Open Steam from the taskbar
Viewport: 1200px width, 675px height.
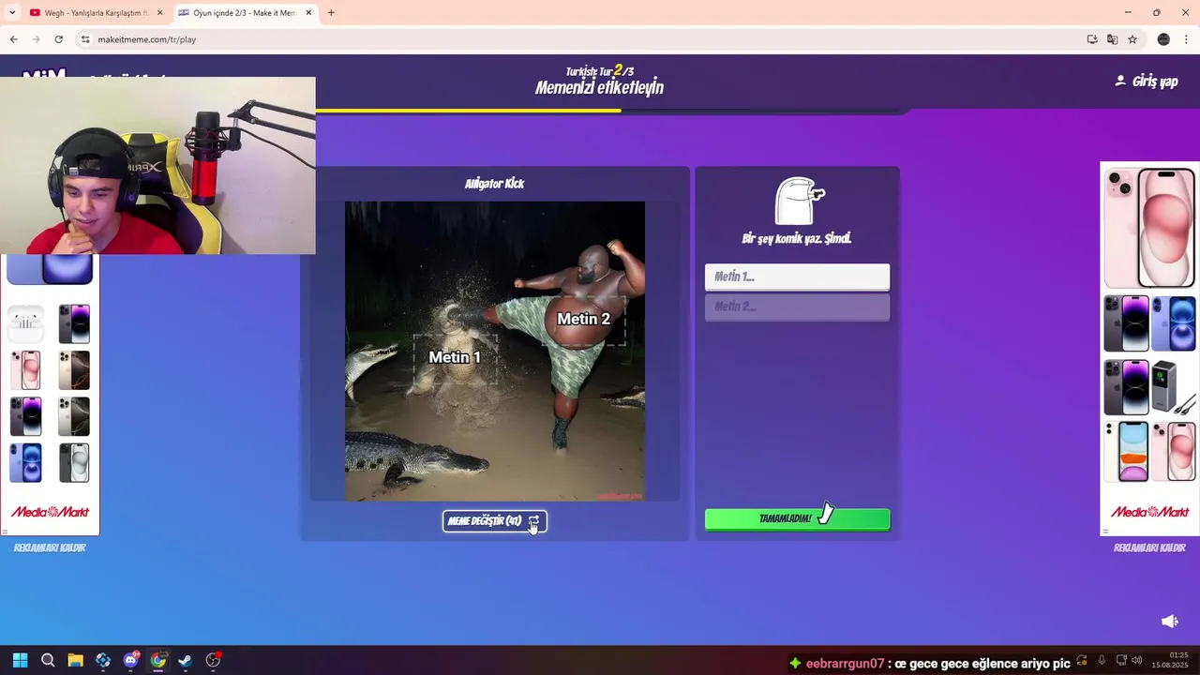(185, 660)
